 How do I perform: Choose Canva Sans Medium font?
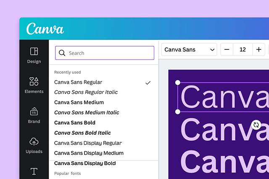79,102
